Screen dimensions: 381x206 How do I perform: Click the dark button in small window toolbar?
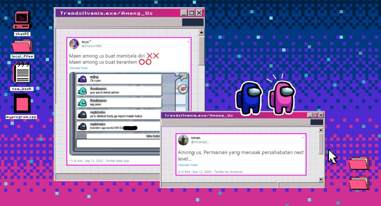point(317,122)
